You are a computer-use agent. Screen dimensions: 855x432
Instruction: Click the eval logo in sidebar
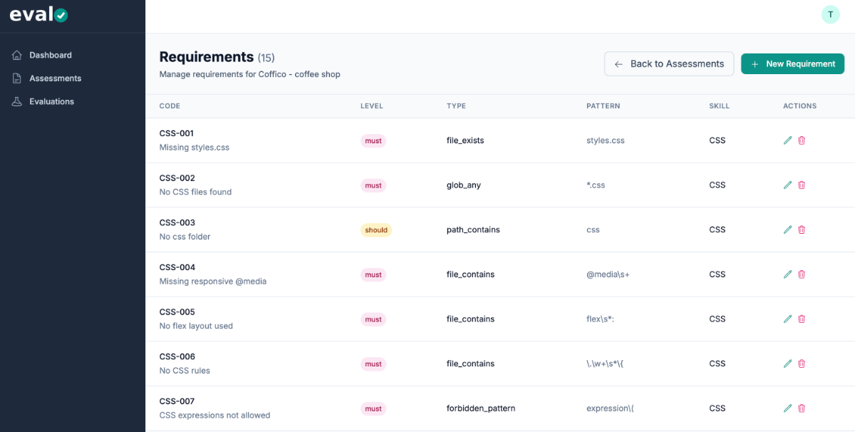39,14
